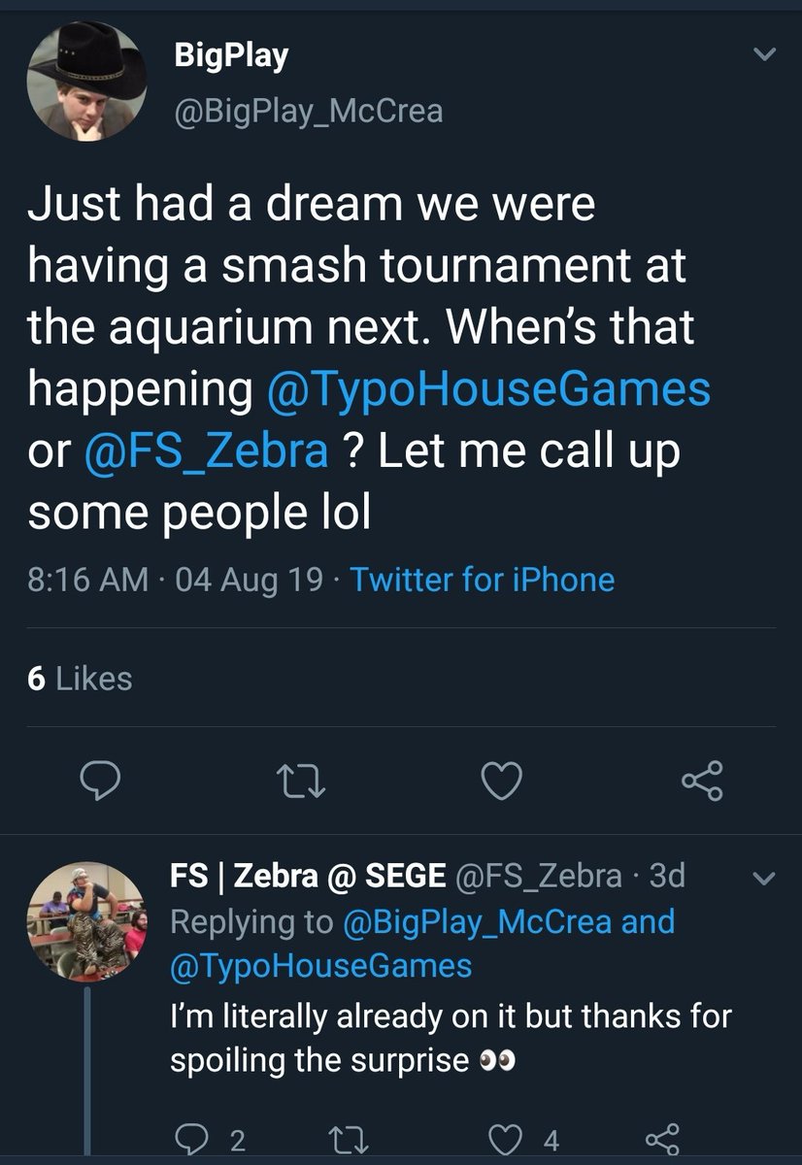The image size is (802, 1165).
Task: View FS Zebra's profile avatar
Action: point(87,922)
